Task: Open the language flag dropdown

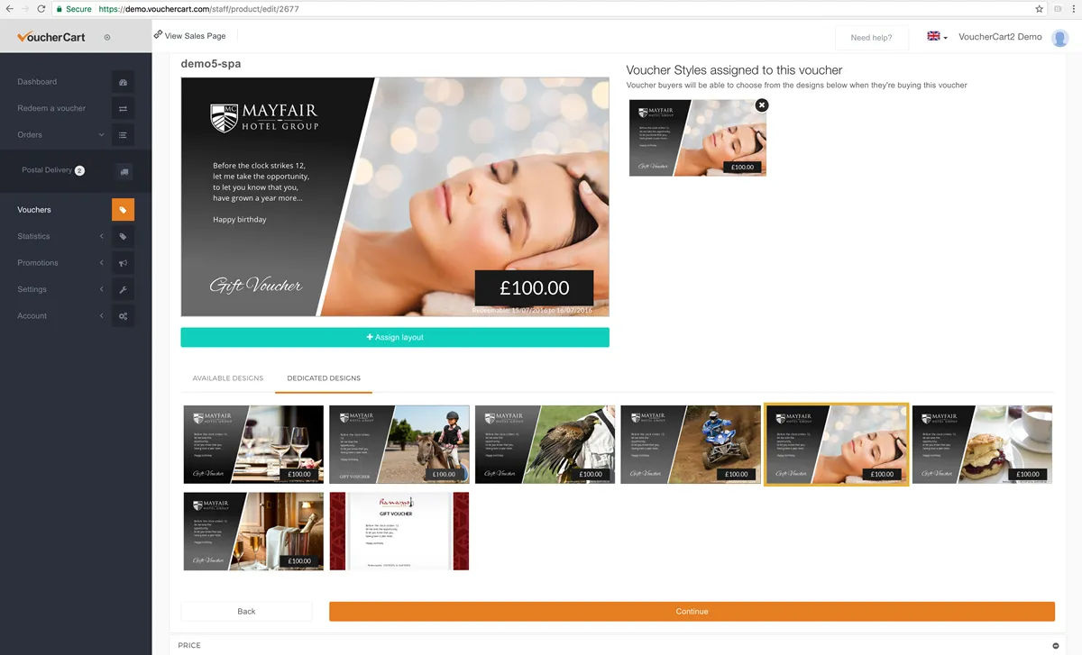Action: (937, 37)
